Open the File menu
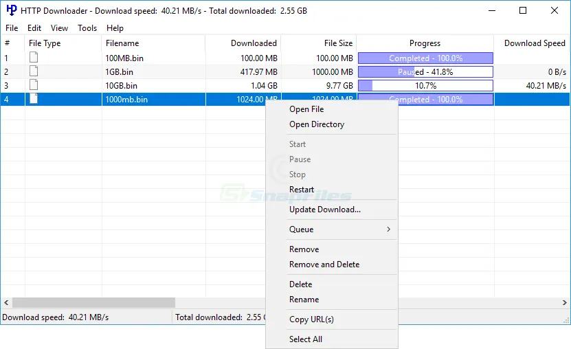The height and width of the screenshot is (349, 571). (12, 28)
